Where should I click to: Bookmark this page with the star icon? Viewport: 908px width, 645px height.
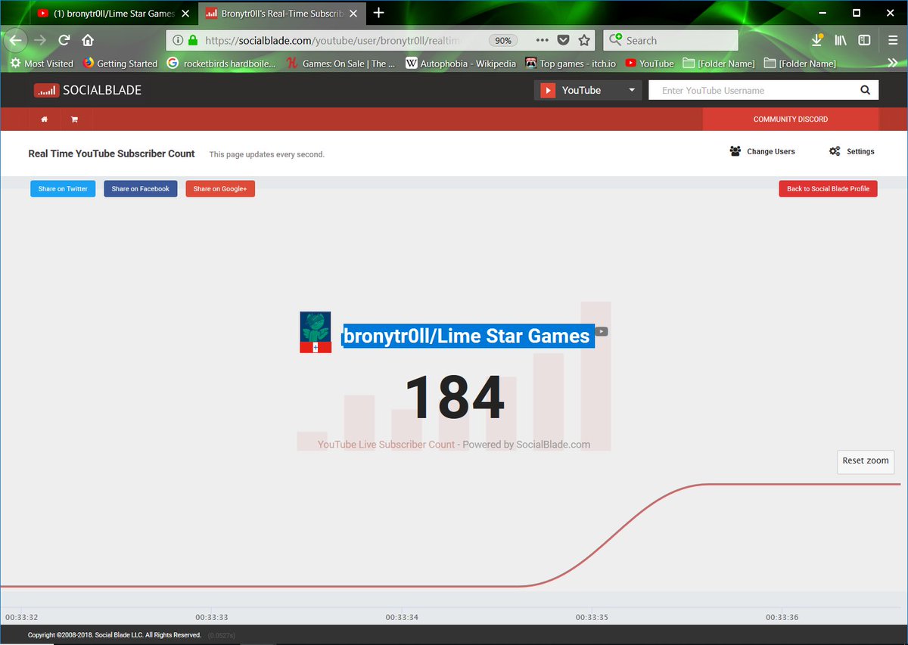[x=584, y=40]
